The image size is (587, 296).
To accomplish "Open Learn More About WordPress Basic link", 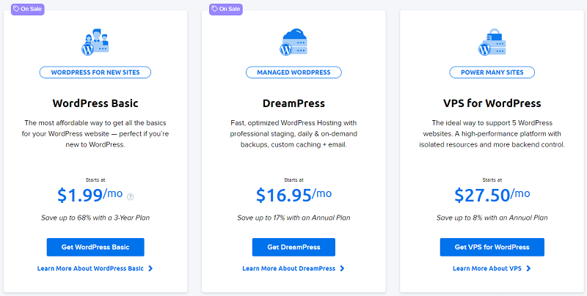I will tap(90, 268).
